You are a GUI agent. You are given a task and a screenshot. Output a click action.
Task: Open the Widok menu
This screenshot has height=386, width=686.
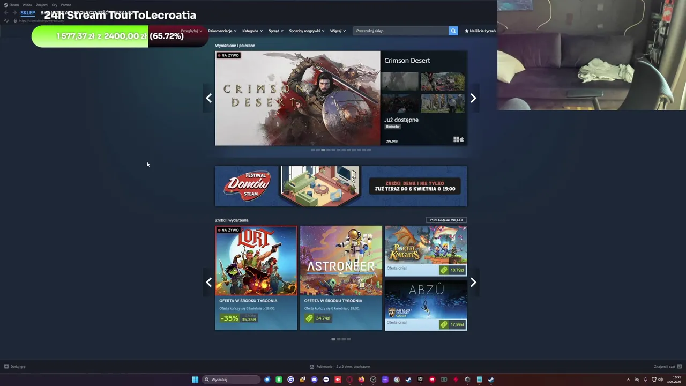click(x=27, y=5)
